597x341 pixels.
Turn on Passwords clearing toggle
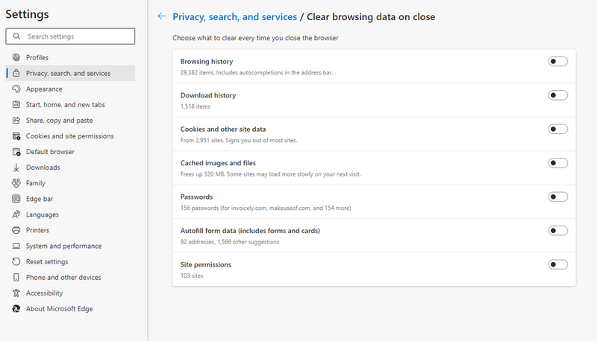point(557,197)
